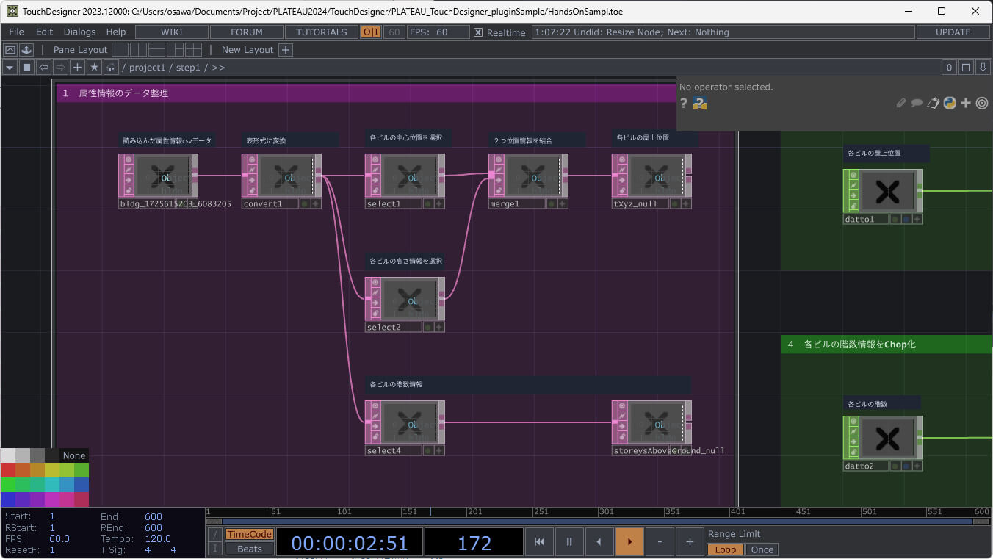Open the pane type dropdown arrow

pyautogui.click(x=10, y=68)
